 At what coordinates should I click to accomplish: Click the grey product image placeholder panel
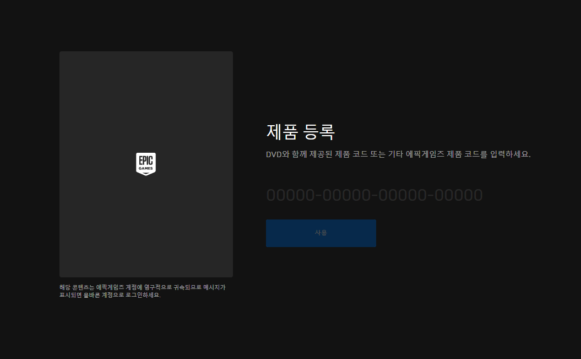146,164
